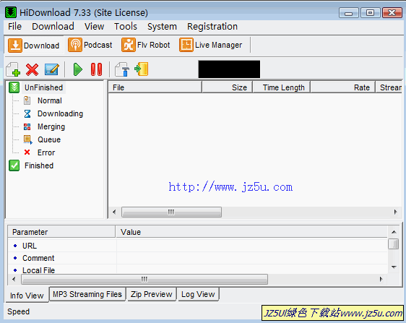The image size is (406, 323).
Task: Minimize the HiDownload window
Action: (x=348, y=13)
